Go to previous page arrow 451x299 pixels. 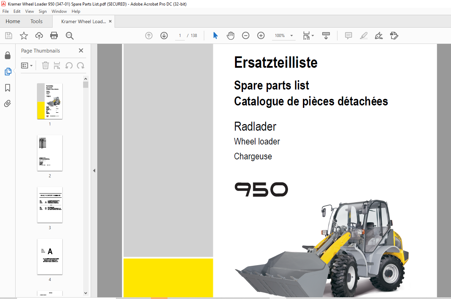point(149,36)
